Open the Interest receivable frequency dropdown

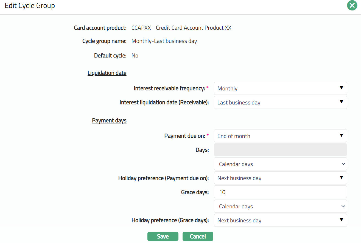(x=280, y=89)
